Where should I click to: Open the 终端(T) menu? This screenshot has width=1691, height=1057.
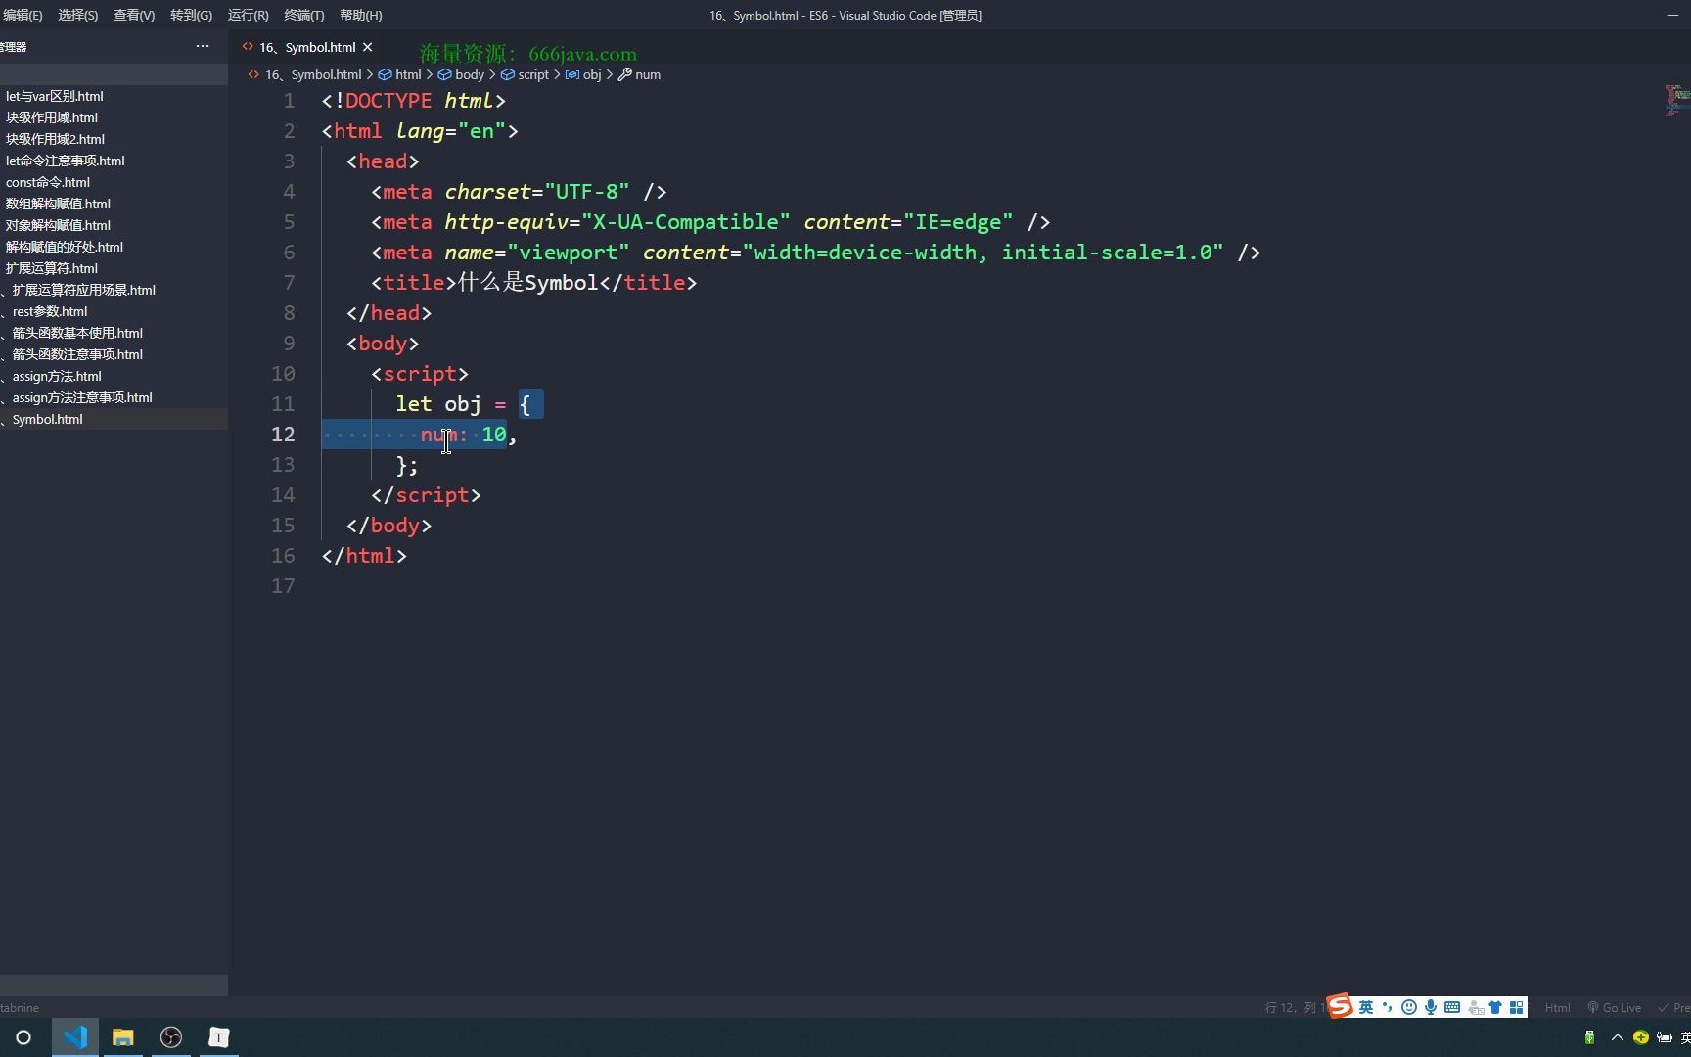[x=303, y=15]
